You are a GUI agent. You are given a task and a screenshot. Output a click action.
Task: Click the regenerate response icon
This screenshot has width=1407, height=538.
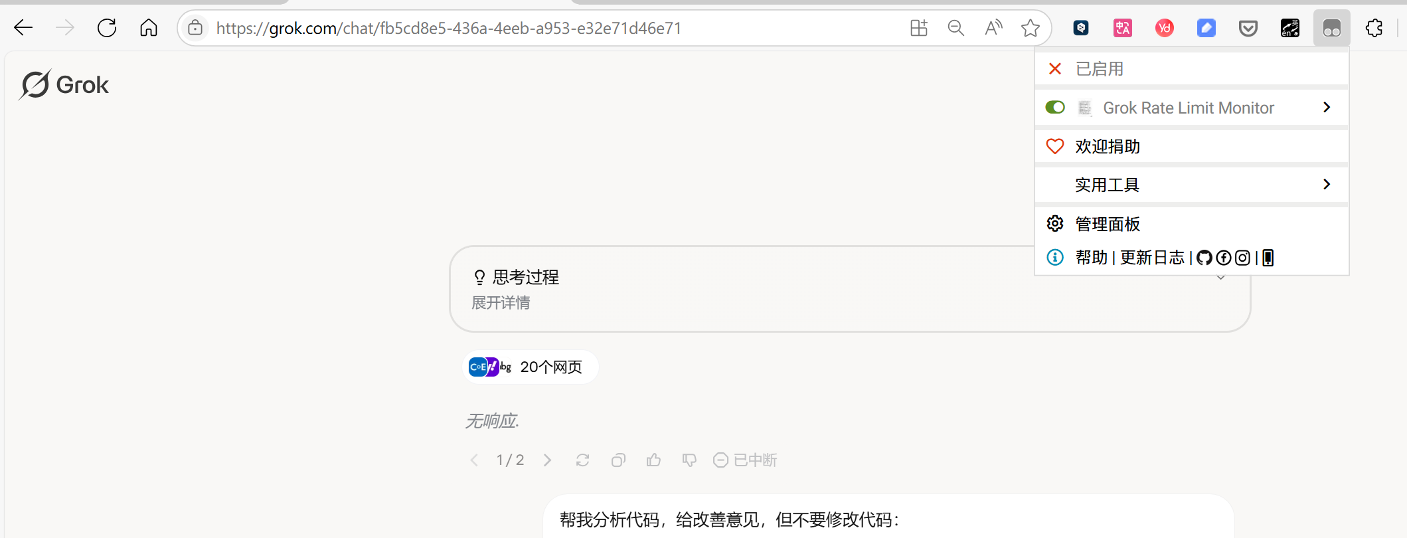pos(582,460)
